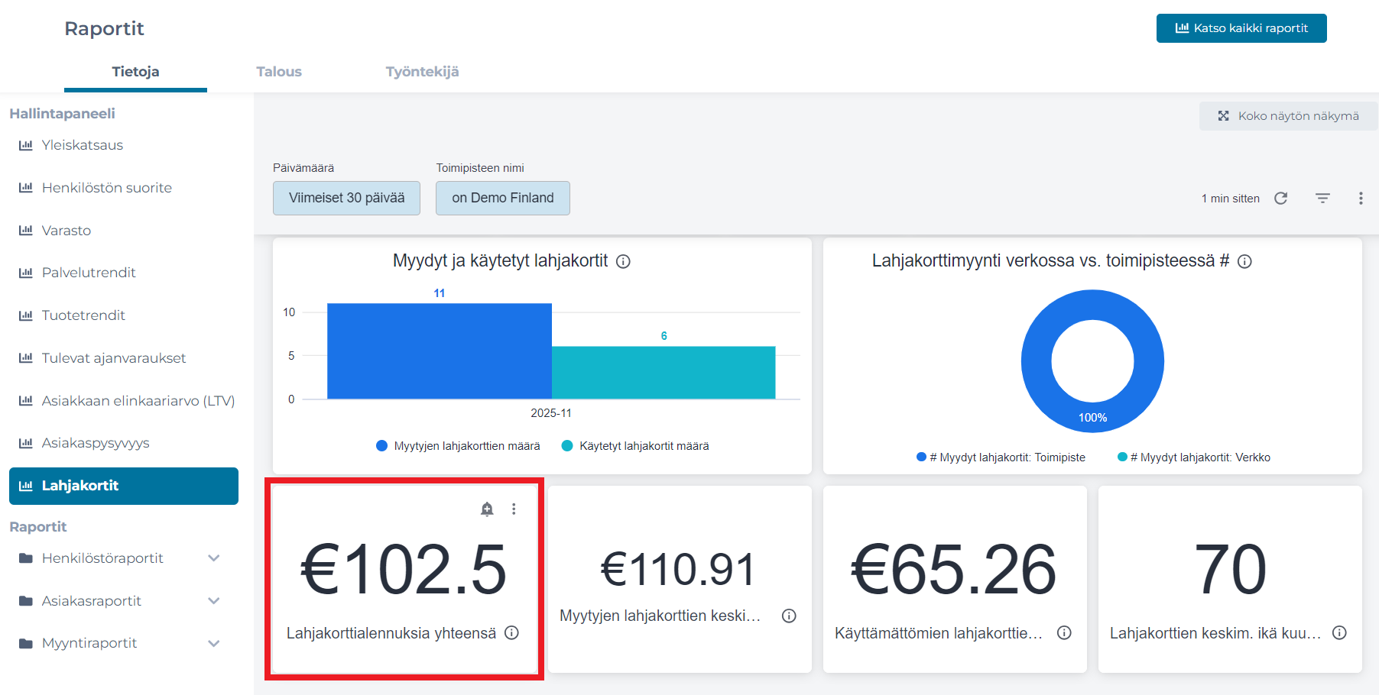The width and height of the screenshot is (1379, 695).
Task: Toggle Käytetyt lahjakortit määrä legend series
Action: point(636,446)
